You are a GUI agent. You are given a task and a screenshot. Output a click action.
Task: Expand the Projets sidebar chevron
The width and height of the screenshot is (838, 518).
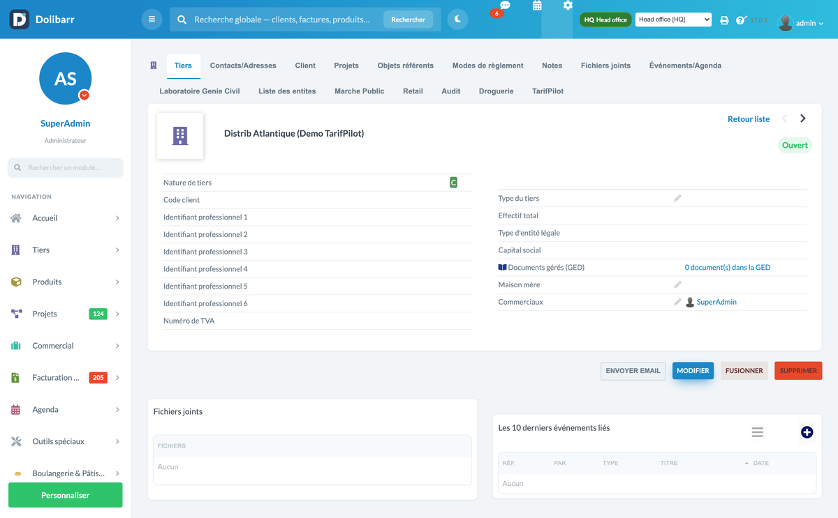tap(117, 314)
